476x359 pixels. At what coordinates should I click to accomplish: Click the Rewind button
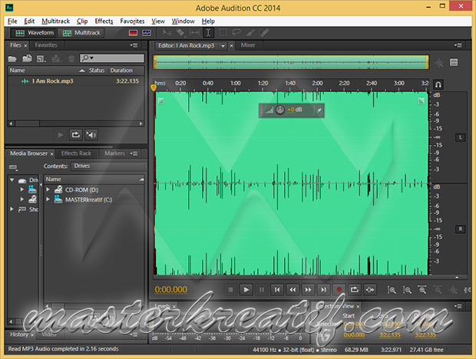tap(293, 290)
